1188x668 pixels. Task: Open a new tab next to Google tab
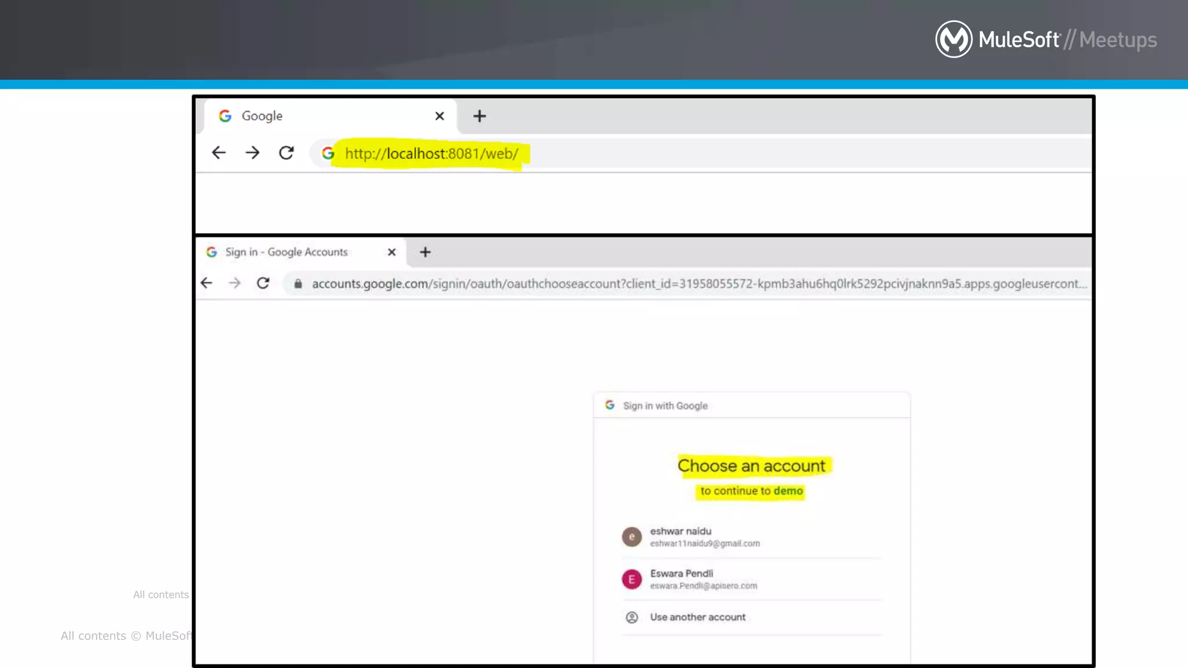pos(479,116)
